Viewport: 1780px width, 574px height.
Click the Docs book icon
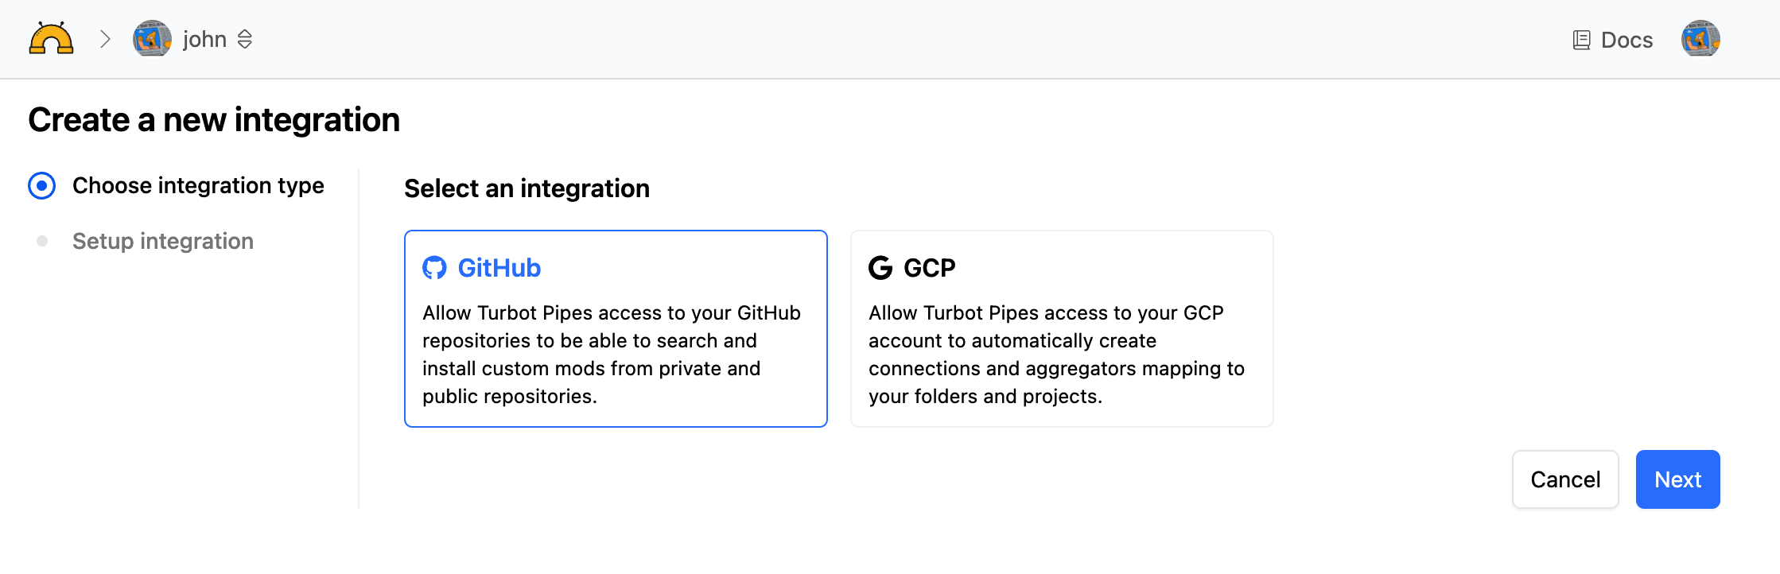pos(1581,40)
